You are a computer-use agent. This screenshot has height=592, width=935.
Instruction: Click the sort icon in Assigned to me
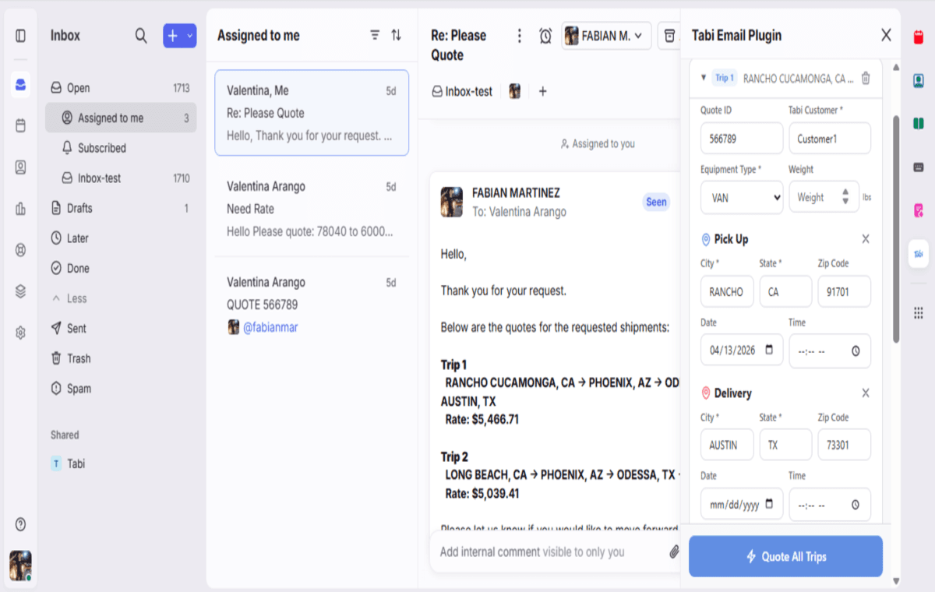396,34
